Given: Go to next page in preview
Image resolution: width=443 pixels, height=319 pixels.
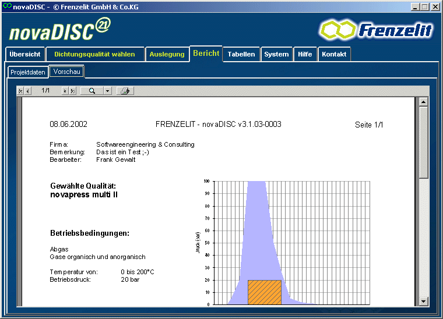Looking at the screenshot, I should click(65, 91).
